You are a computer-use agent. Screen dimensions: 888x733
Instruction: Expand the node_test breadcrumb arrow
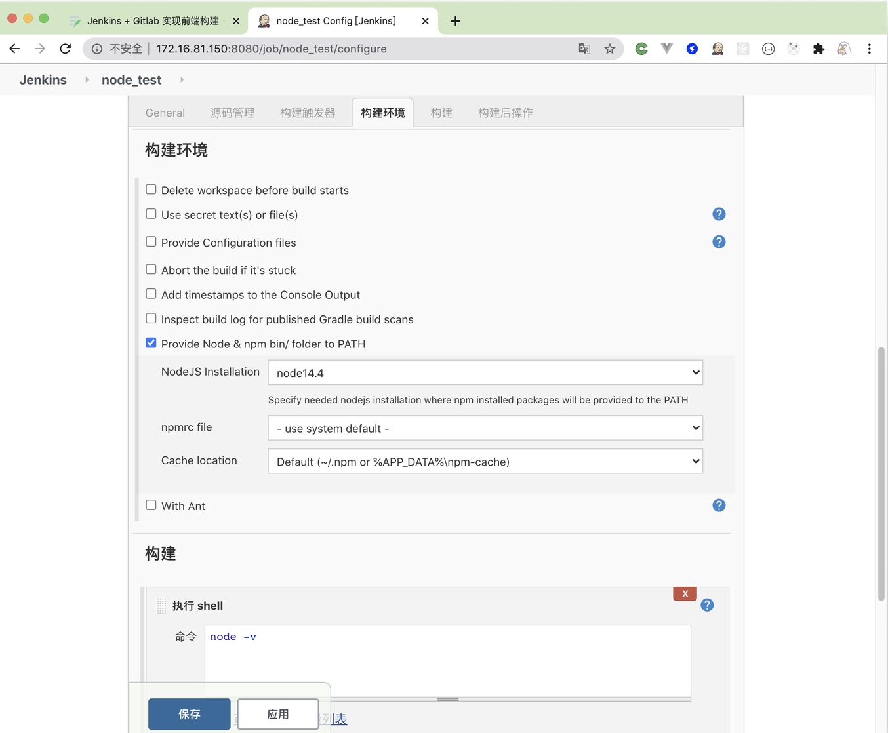point(182,80)
